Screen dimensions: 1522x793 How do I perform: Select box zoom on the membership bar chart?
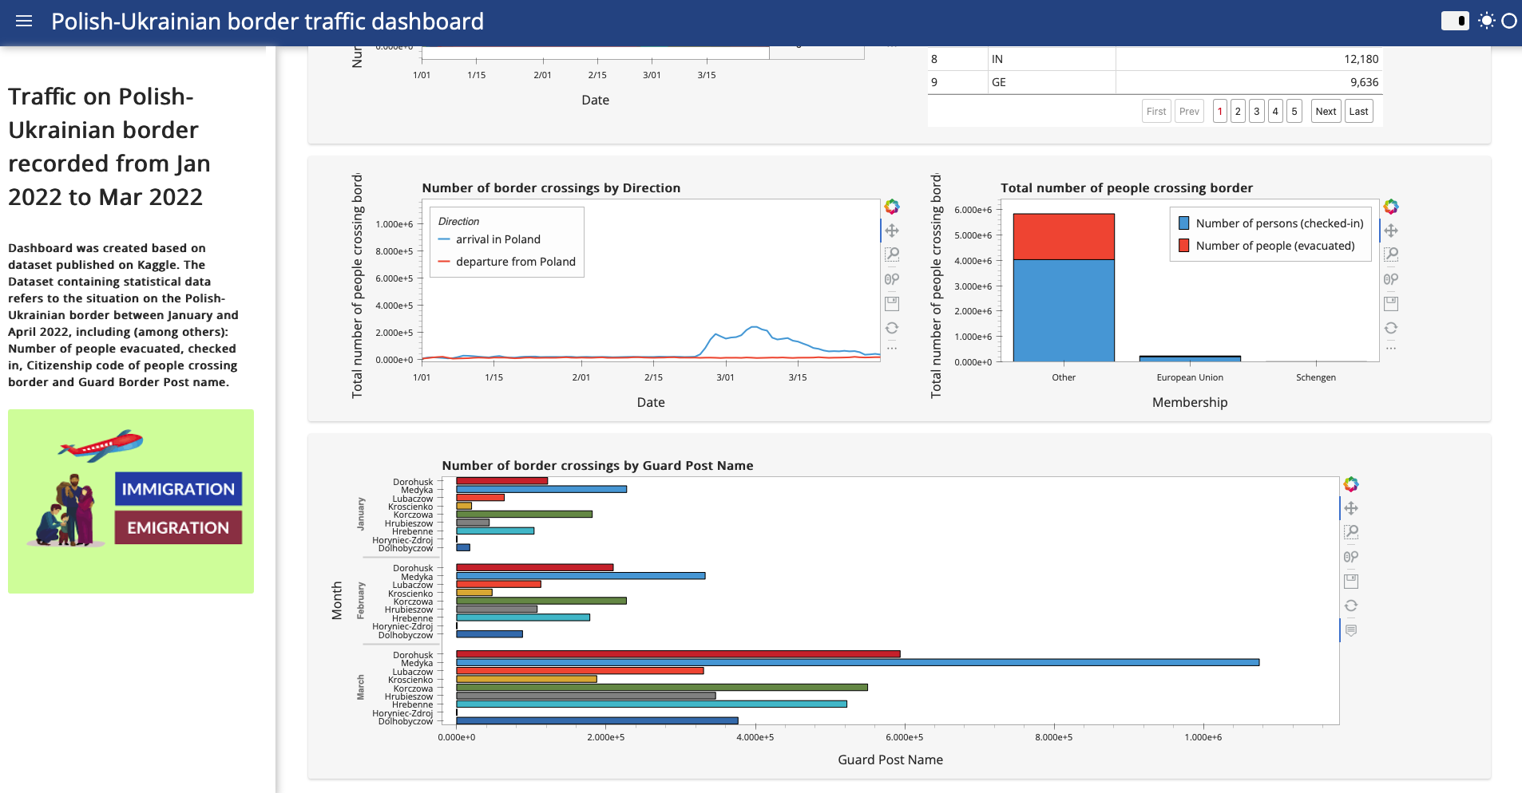[1390, 254]
